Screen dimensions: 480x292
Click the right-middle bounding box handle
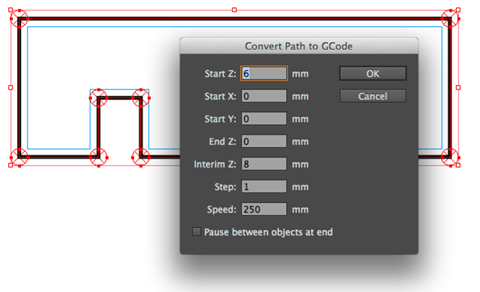458,88
